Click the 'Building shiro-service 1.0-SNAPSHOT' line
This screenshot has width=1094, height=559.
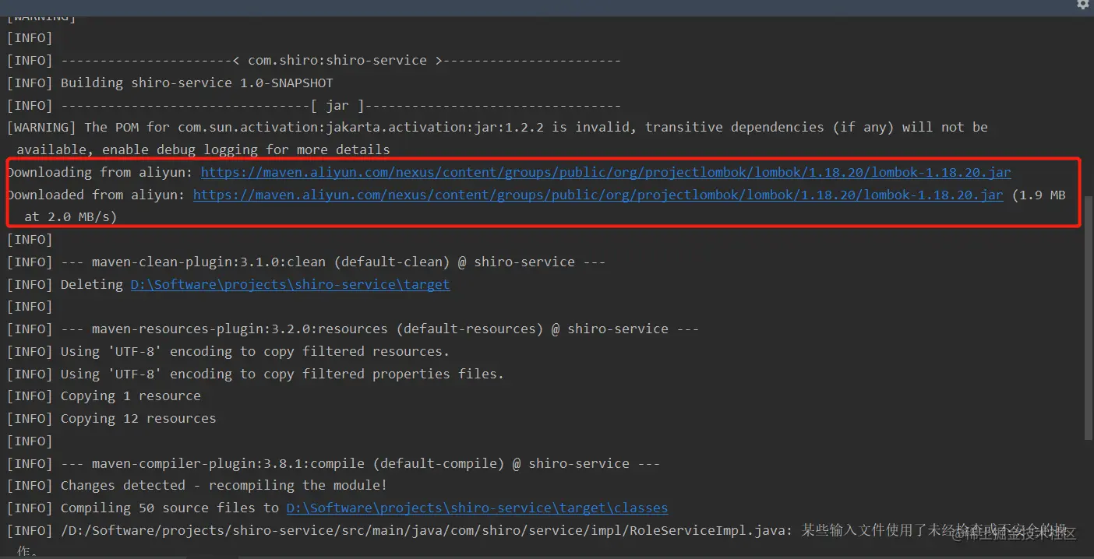click(196, 83)
